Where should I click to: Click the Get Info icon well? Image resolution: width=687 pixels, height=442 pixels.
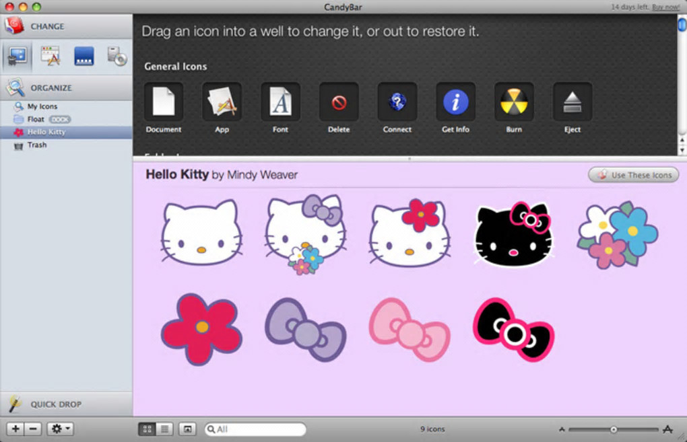coord(456,102)
